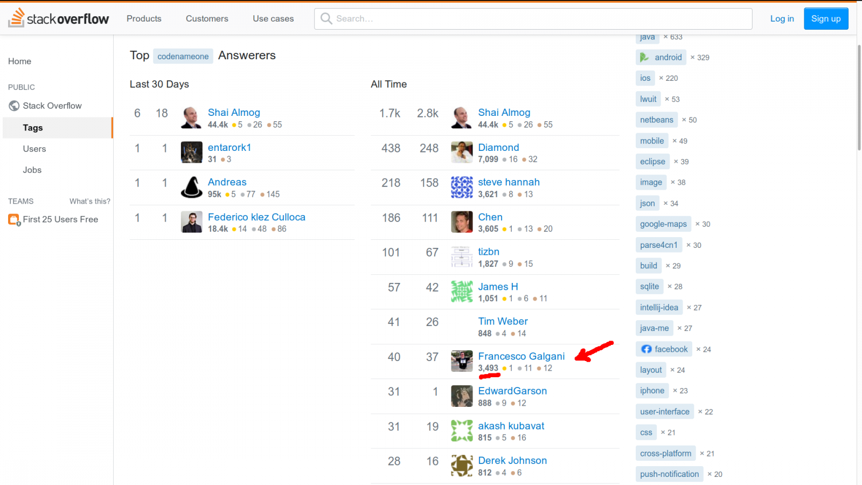Click the facebook tag icon
Image resolution: width=862 pixels, height=485 pixels.
tap(646, 349)
